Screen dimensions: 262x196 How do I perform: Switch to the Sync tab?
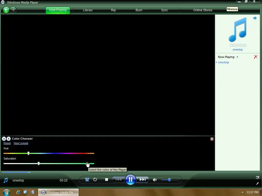[165, 10]
